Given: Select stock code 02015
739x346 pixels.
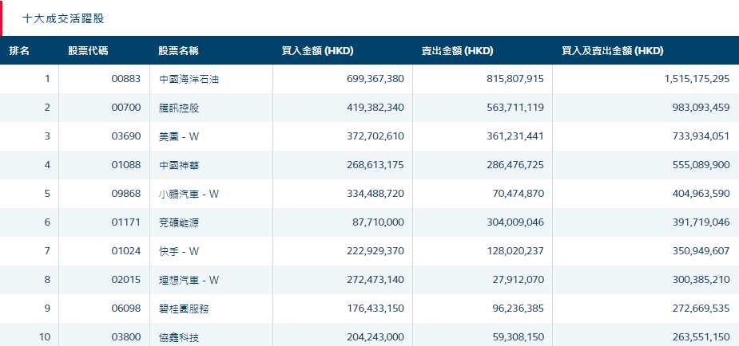Looking at the screenshot, I should (x=126, y=280).
